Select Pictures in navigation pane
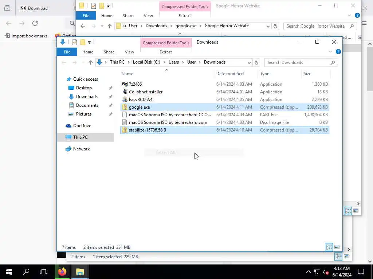The image size is (373, 279). point(83,114)
